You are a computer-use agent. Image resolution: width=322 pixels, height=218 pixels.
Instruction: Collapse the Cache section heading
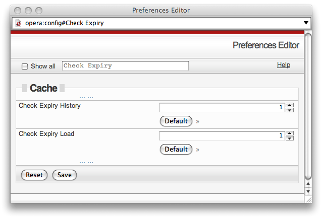(43, 88)
